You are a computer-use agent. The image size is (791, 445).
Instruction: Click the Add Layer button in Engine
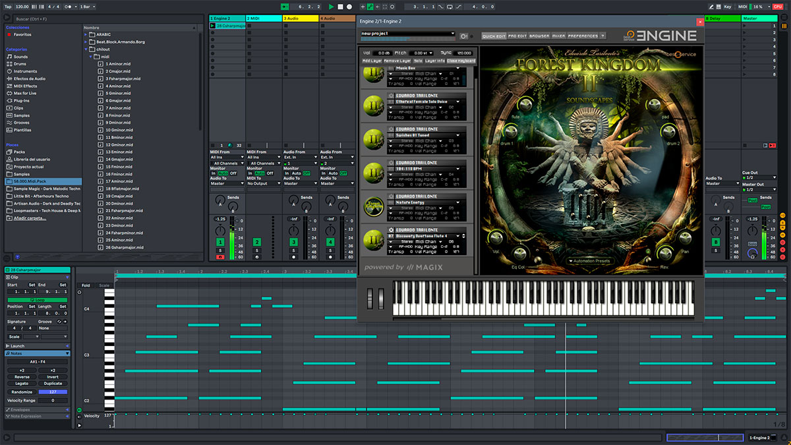point(372,61)
